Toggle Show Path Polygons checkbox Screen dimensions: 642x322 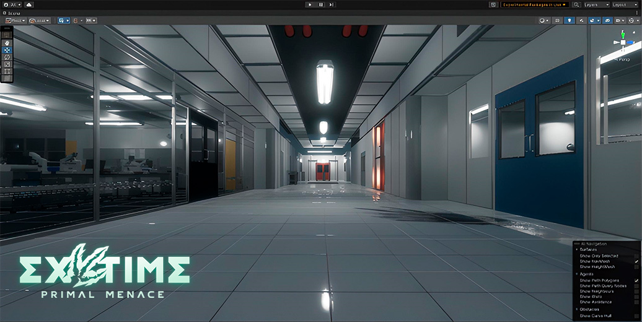636,281
